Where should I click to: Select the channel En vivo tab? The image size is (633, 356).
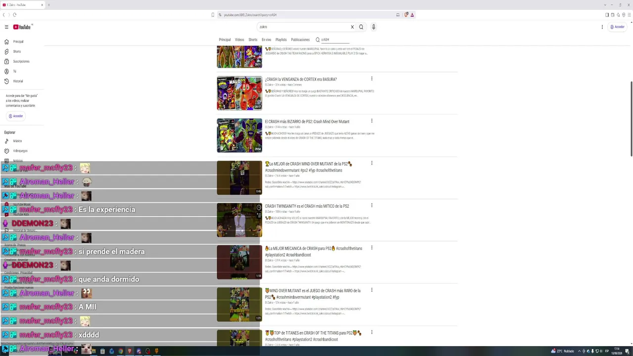(266, 40)
